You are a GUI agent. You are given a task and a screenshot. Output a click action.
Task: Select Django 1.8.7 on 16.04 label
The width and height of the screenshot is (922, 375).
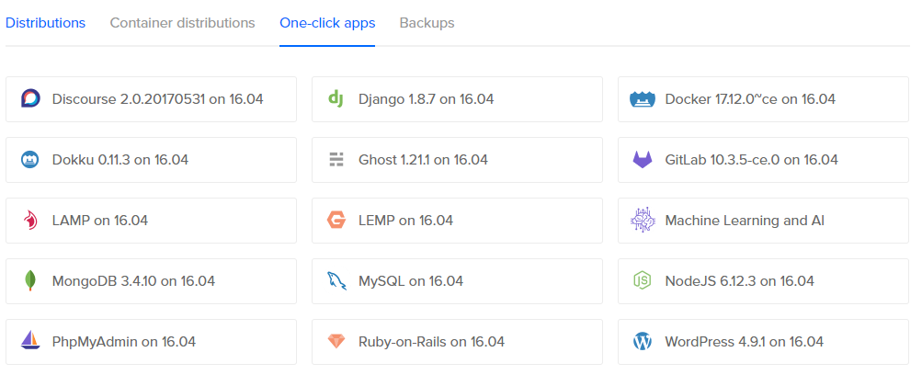427,99
